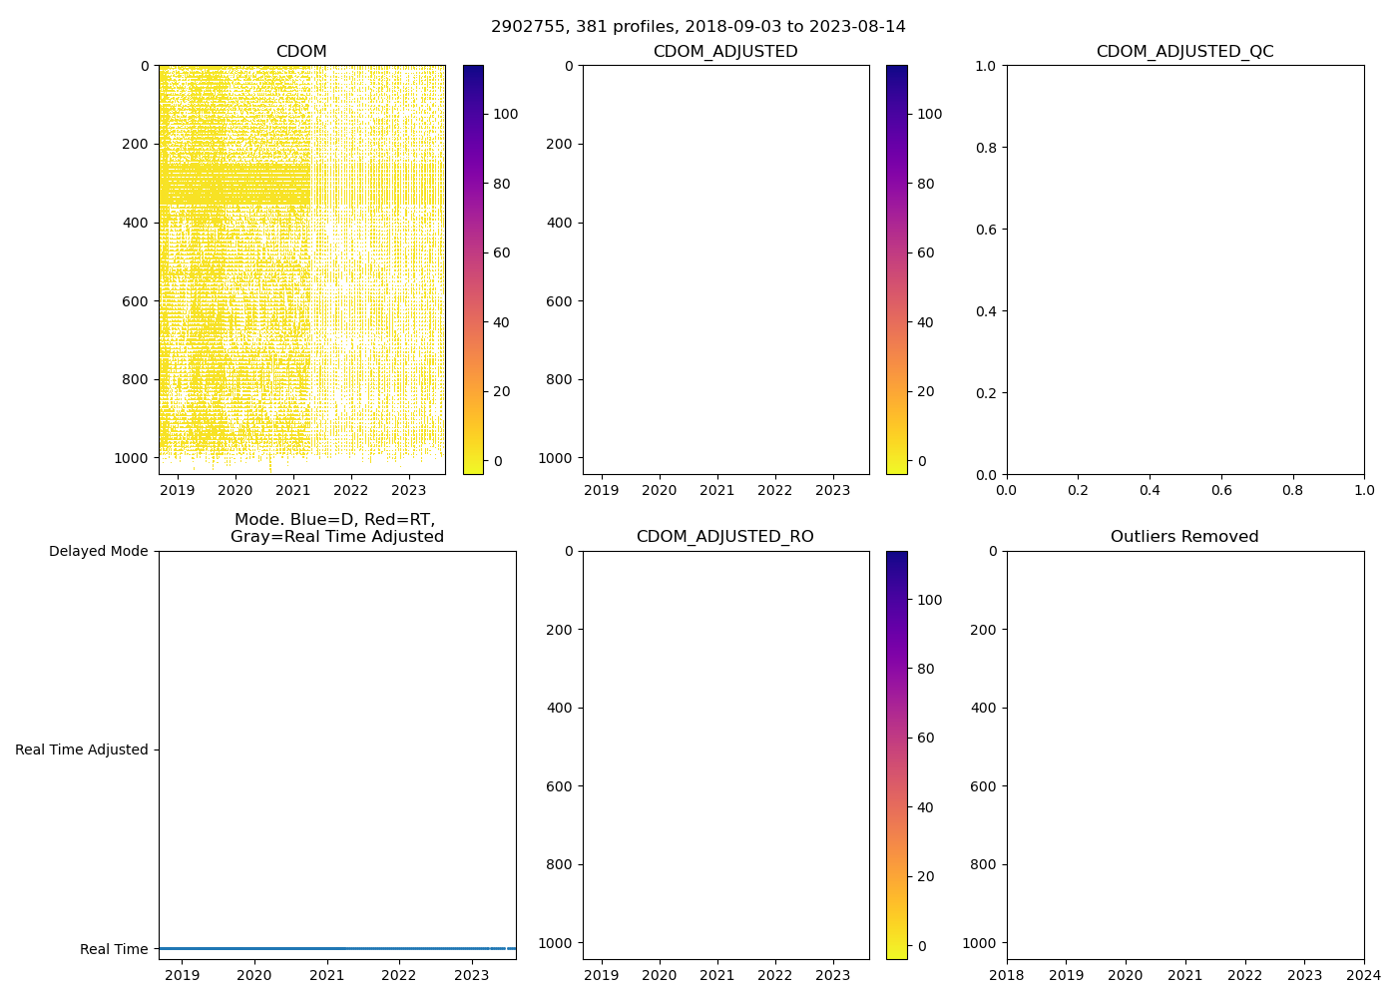Click the empty Outliers Removed plot area
This screenshot has height=998, width=1397.
(1184, 754)
